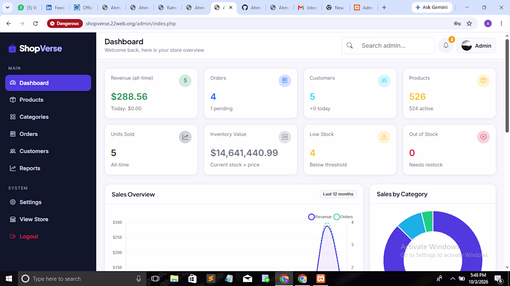Open Orders in the sidebar
510x286 pixels.
48,134
